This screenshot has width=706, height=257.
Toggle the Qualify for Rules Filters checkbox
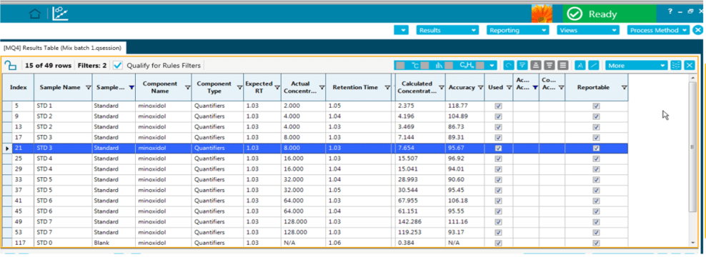pyautogui.click(x=117, y=66)
